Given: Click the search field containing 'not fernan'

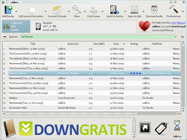Looking at the screenshot, I should [97, 37].
